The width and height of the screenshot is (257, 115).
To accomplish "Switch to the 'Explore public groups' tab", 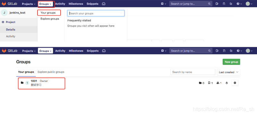I will pos(51,72).
